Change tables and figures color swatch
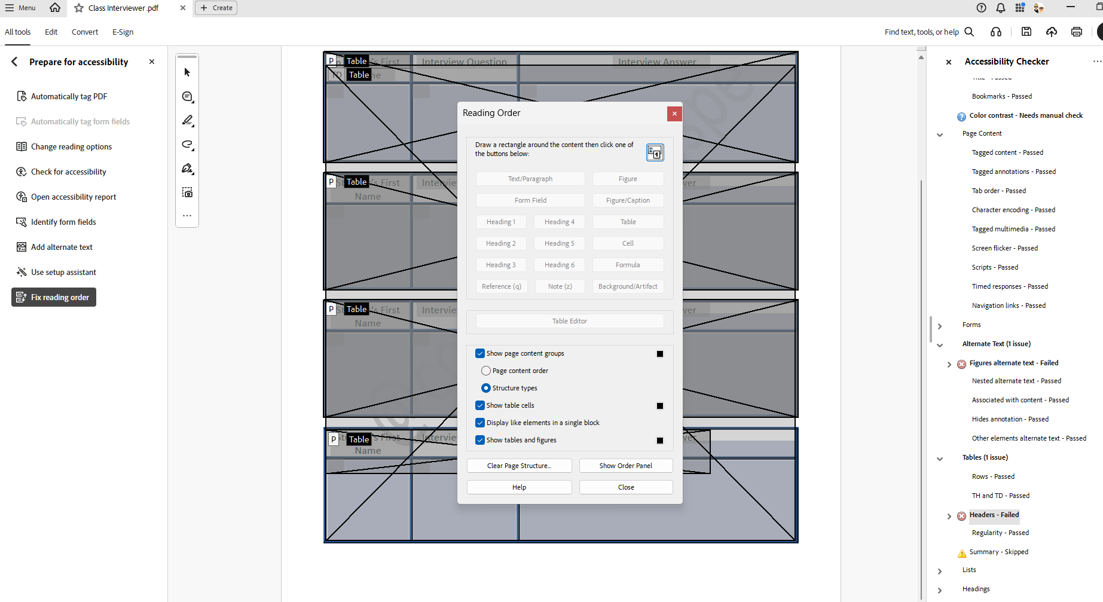 [x=659, y=441]
